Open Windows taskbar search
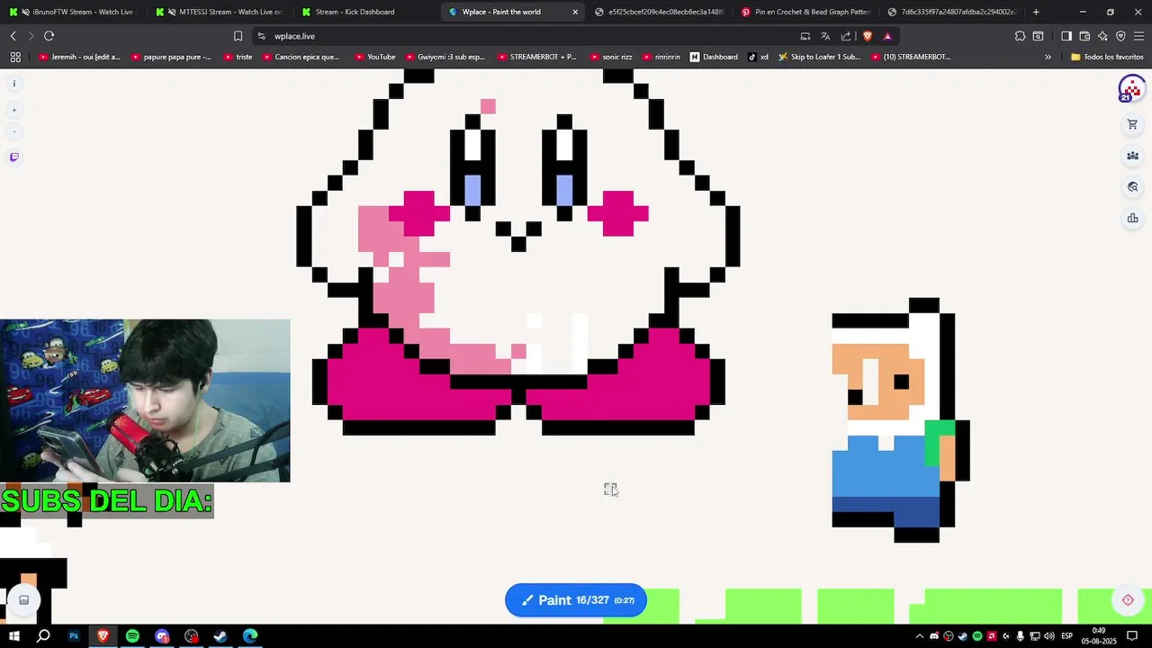 (x=43, y=636)
